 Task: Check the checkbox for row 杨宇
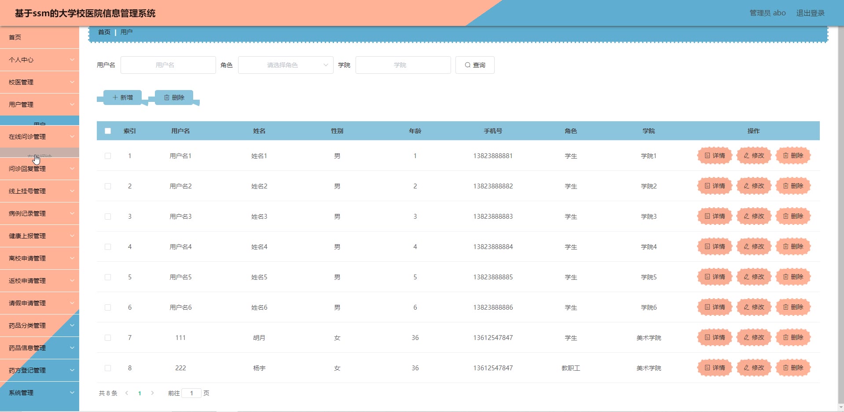pos(108,368)
